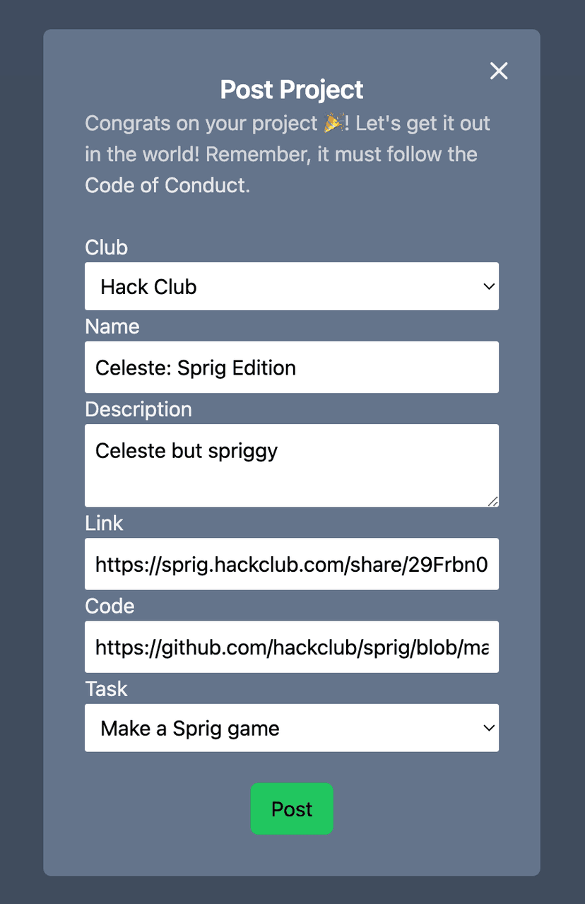Click the chevron arrow in Club dropdown
This screenshot has height=904, width=585.
[x=488, y=286]
